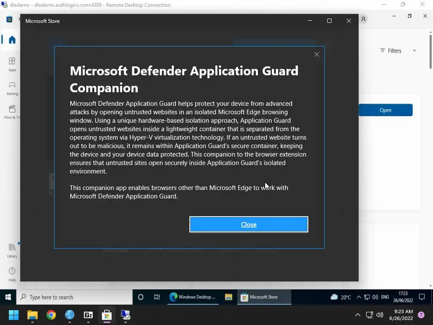The image size is (433, 325).
Task: Open 7-Zip from local taskbar
Action: [88, 315]
